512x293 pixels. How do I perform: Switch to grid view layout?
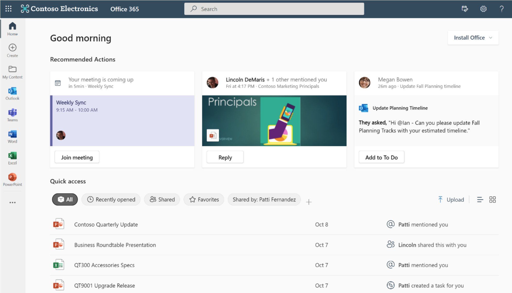[x=492, y=200]
